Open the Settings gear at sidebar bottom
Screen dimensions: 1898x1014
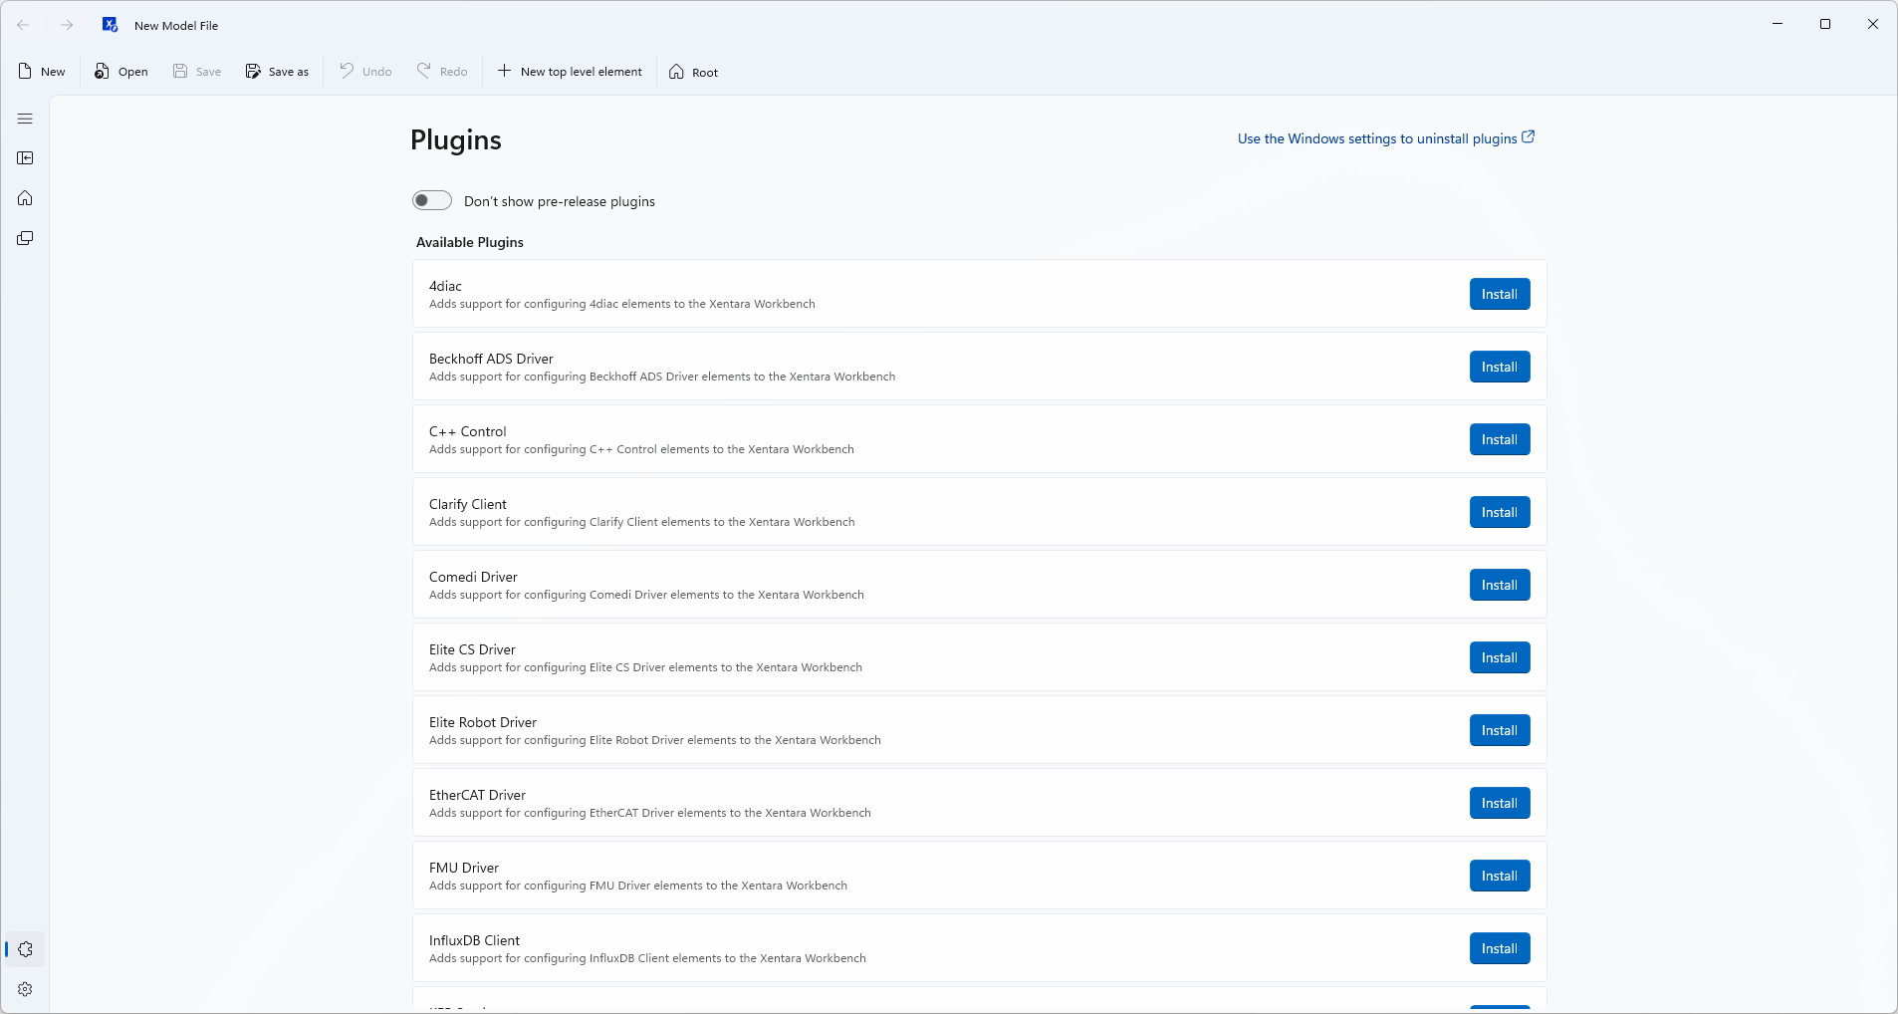25,989
